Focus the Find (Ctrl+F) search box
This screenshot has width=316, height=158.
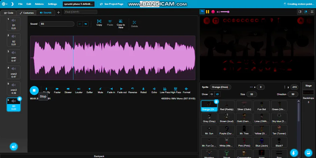coord(81,12)
